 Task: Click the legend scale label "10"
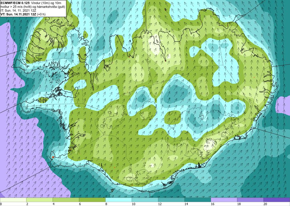pos(133,204)
